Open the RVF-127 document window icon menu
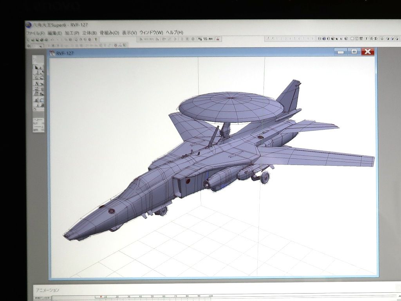This screenshot has height=301, width=401. click(x=52, y=53)
